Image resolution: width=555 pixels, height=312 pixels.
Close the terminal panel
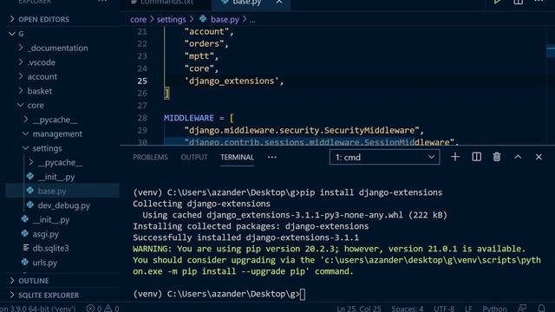click(539, 157)
